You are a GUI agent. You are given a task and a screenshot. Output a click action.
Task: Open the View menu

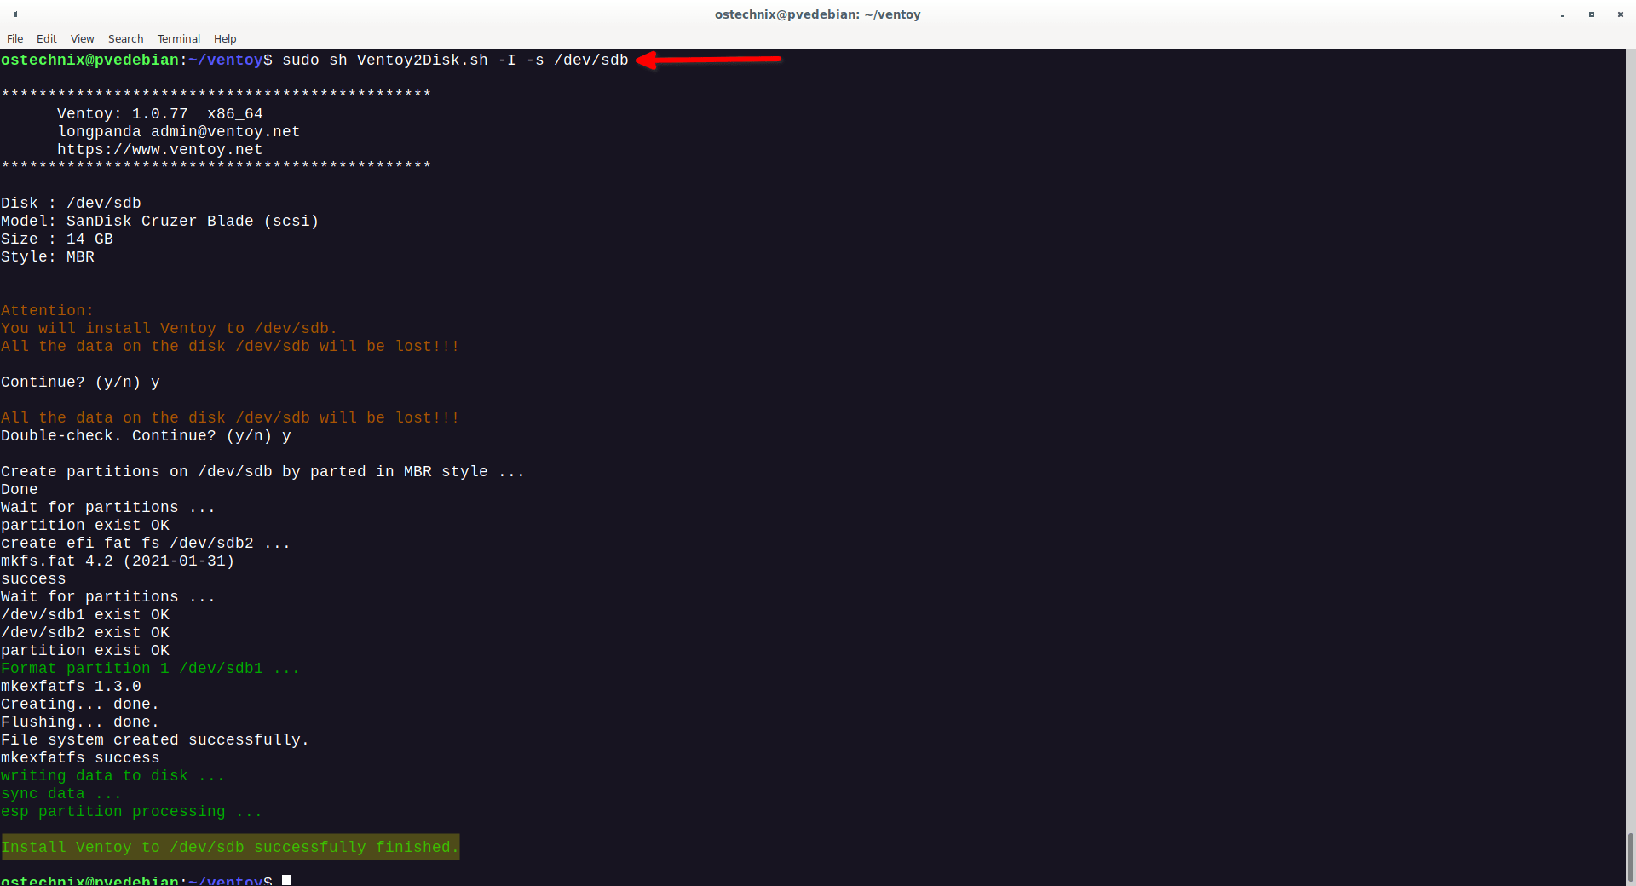(82, 38)
